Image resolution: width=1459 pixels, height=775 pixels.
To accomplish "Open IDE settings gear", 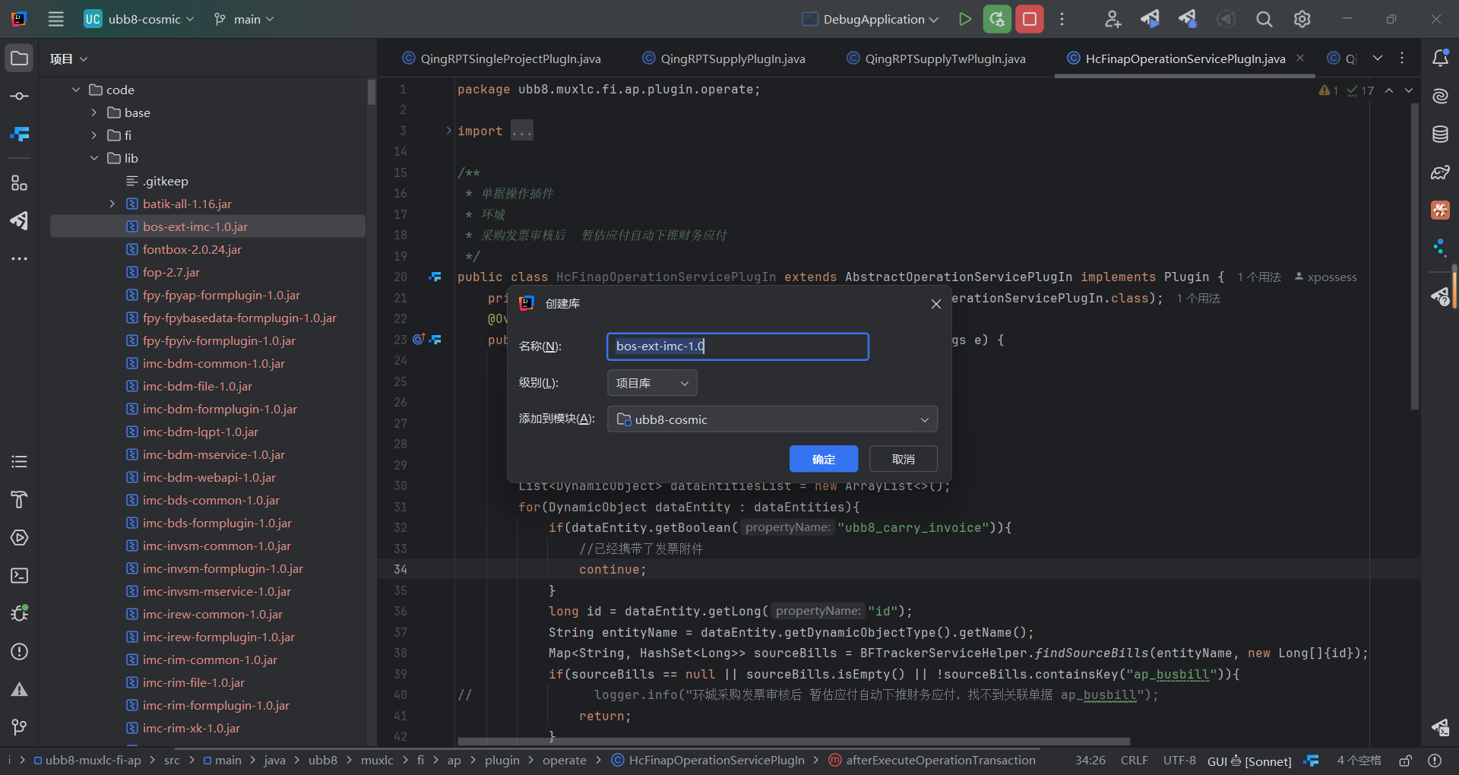I will pyautogui.click(x=1302, y=19).
